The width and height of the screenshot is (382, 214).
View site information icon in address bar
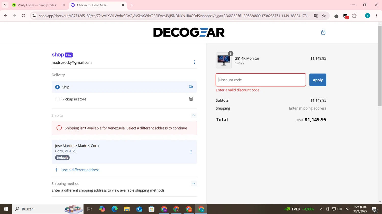[34, 16]
